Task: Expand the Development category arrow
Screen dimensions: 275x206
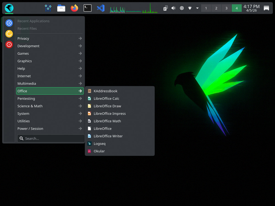Action: 80,46
